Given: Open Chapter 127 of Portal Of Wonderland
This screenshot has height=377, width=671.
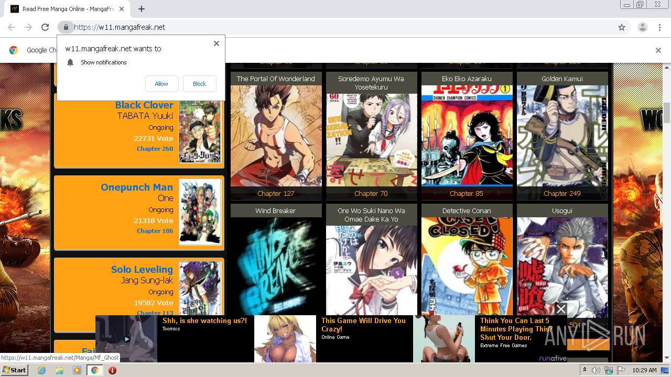Looking at the screenshot, I should tap(276, 193).
